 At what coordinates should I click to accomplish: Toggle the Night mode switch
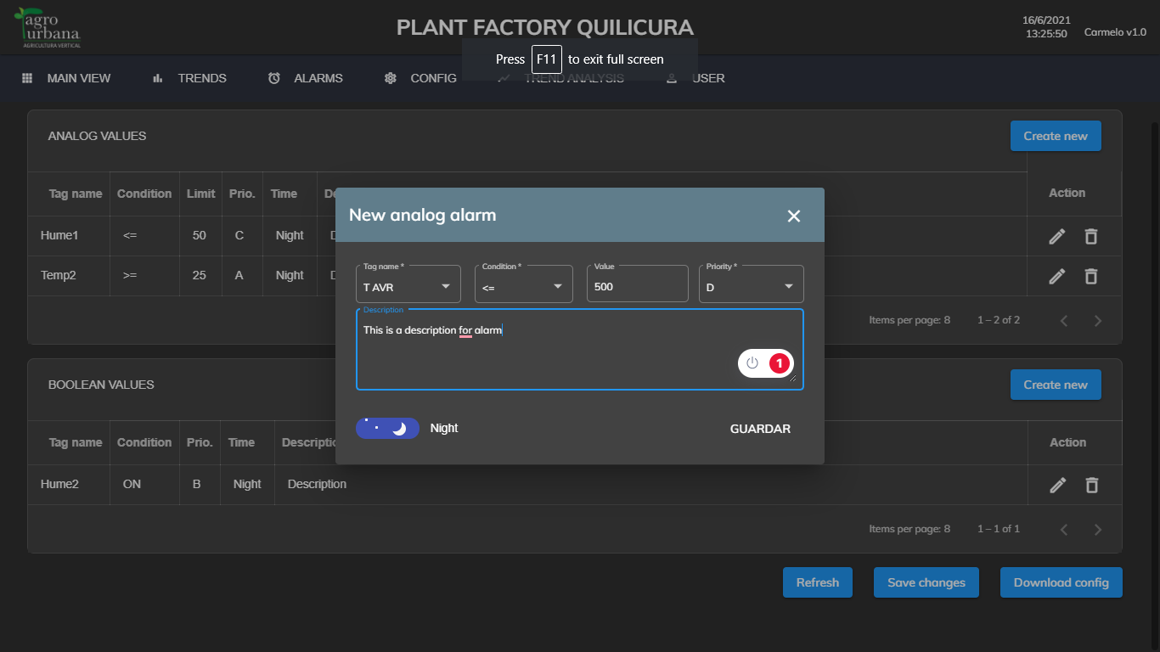click(x=387, y=428)
